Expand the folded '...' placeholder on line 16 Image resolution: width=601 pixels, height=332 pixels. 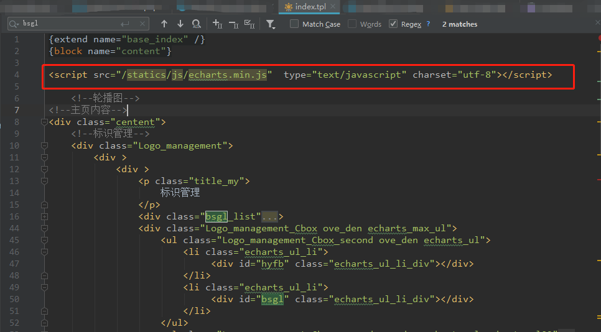(269, 217)
